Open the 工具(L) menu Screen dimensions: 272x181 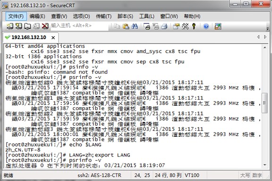click(x=146, y=16)
